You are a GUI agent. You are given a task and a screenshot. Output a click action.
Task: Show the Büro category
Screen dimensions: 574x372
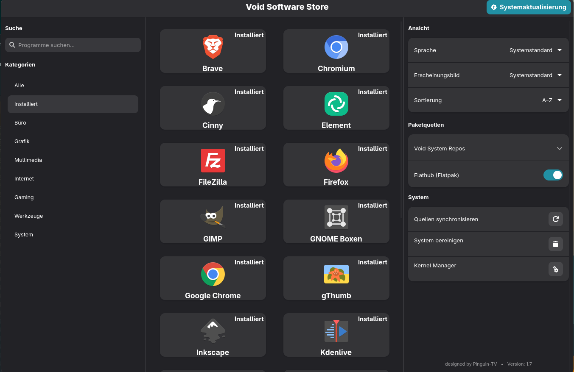coord(73,122)
